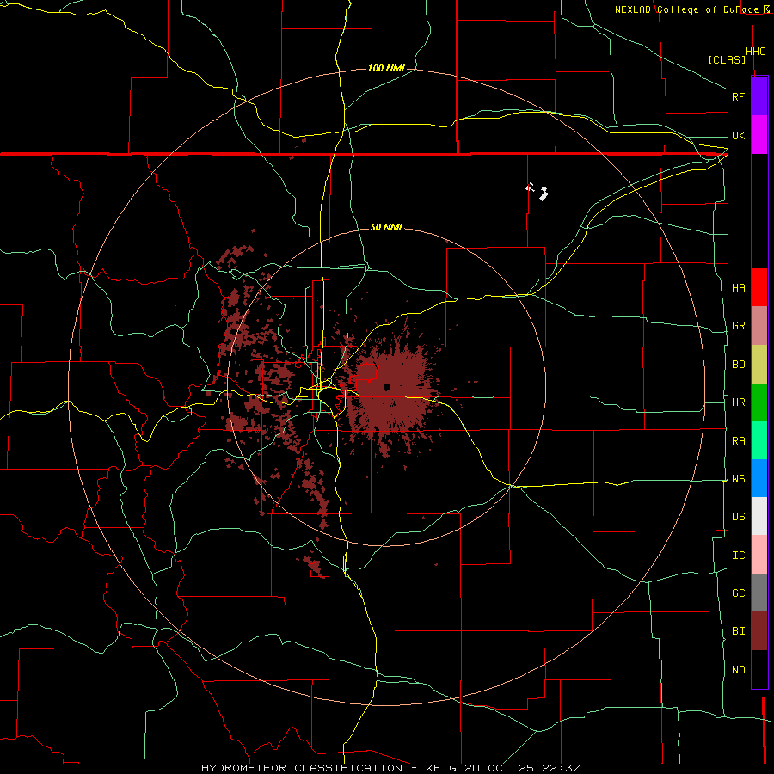The height and width of the screenshot is (774, 774).
Task: Click the GC gray legend color swatch
Action: [x=759, y=593]
